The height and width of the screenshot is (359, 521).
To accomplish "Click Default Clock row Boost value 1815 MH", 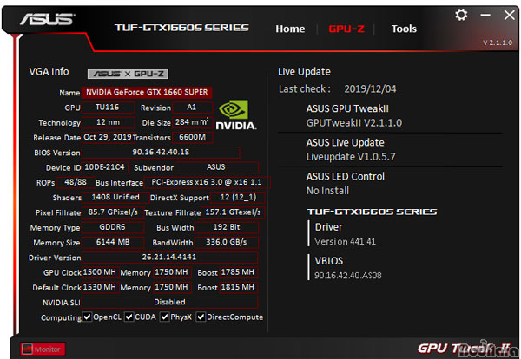I will coord(238,287).
